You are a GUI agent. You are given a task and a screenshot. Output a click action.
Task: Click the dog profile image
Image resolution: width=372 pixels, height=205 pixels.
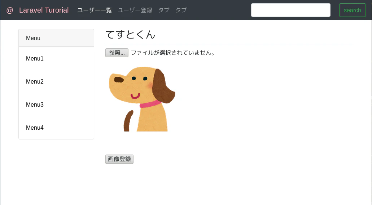coord(142,99)
